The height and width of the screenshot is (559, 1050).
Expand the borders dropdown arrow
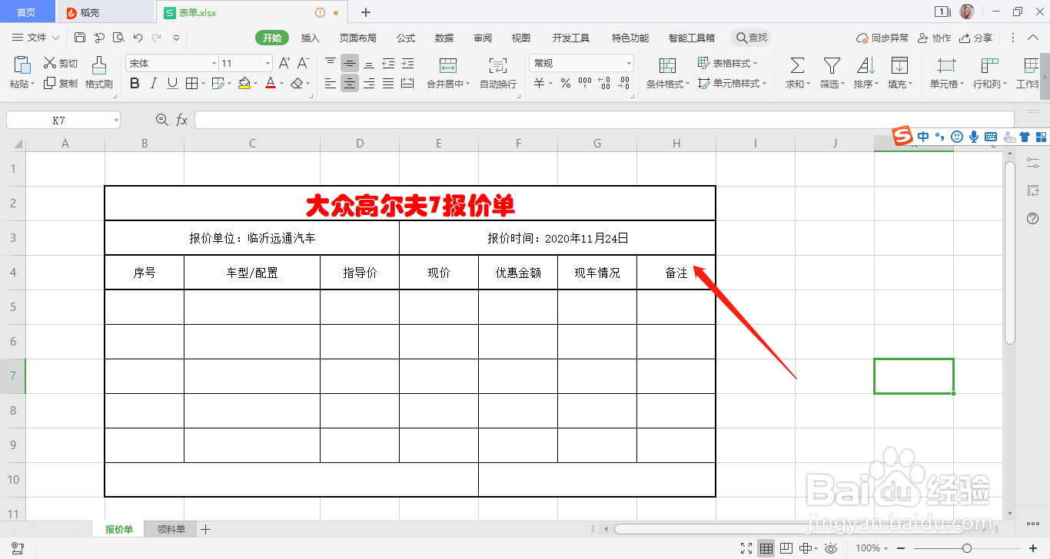point(203,83)
